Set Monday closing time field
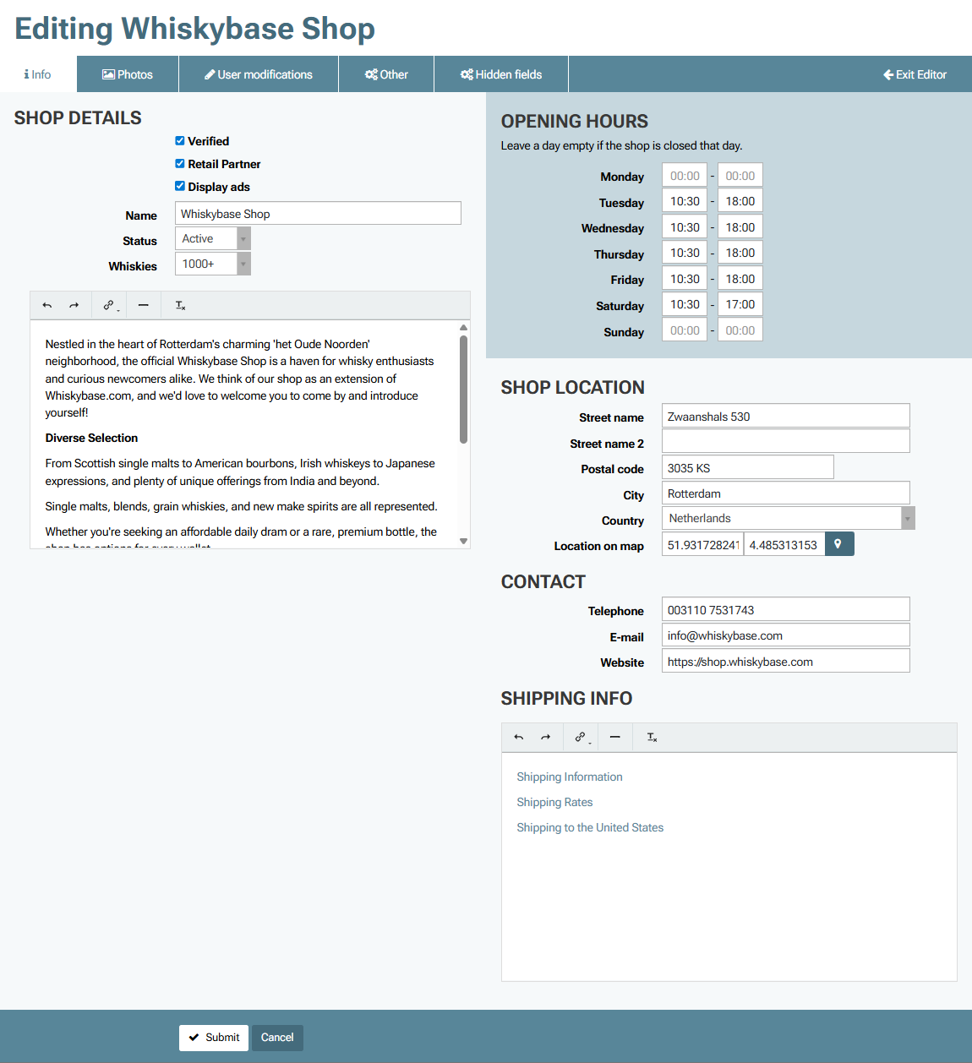This screenshot has width=972, height=1063. 740,175
